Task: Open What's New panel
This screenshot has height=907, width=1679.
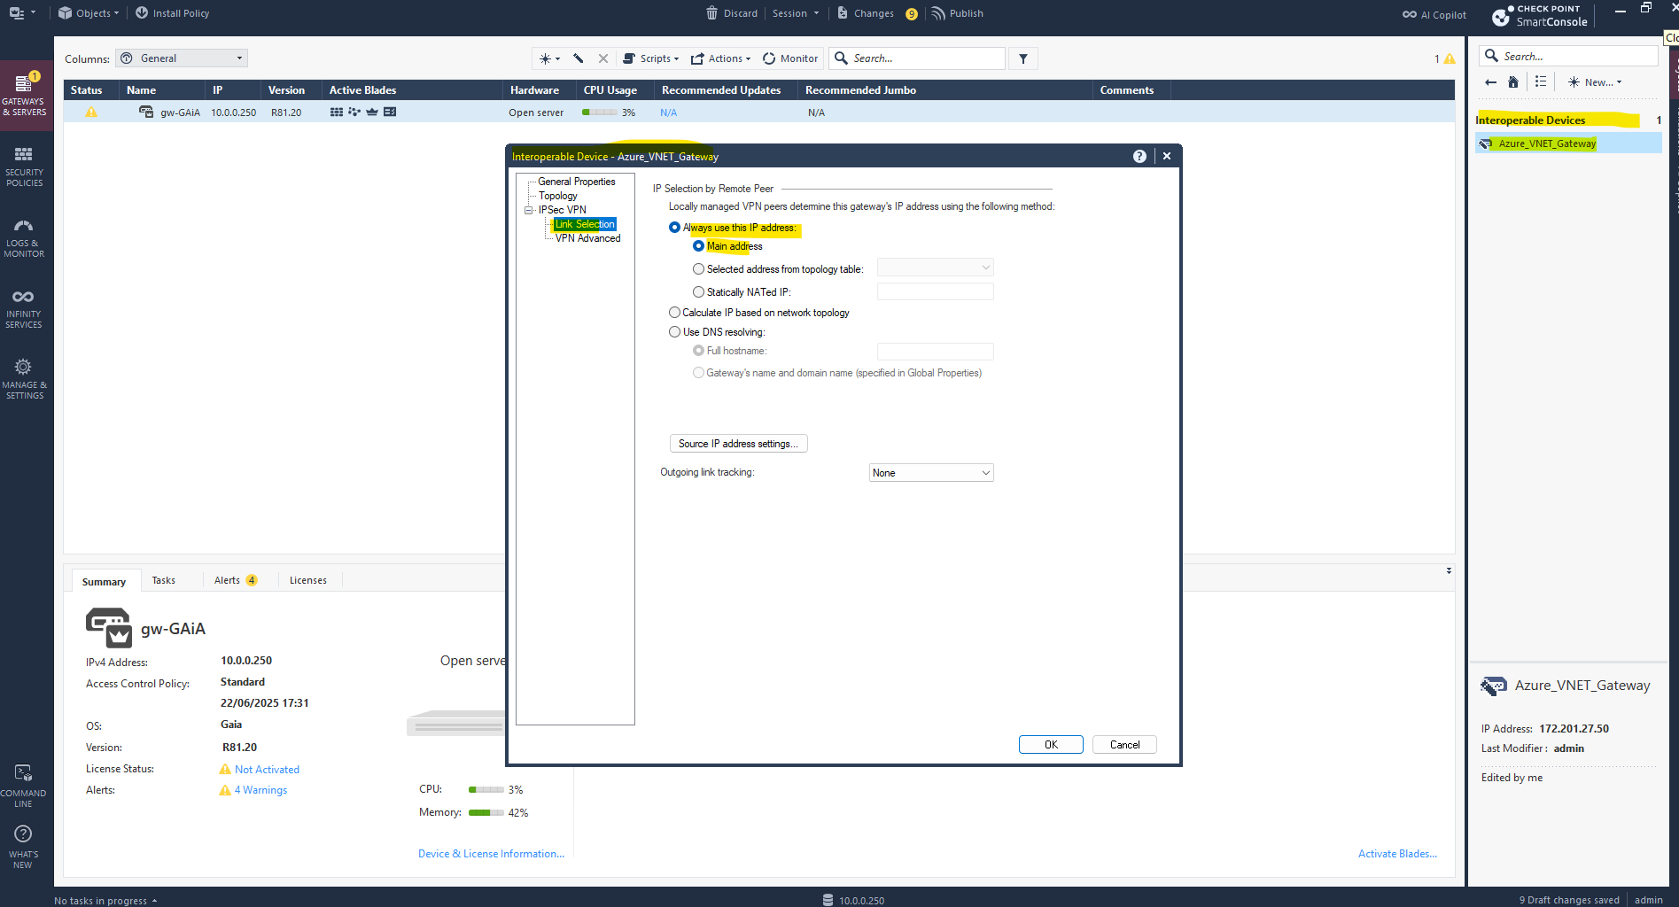Action: (24, 847)
